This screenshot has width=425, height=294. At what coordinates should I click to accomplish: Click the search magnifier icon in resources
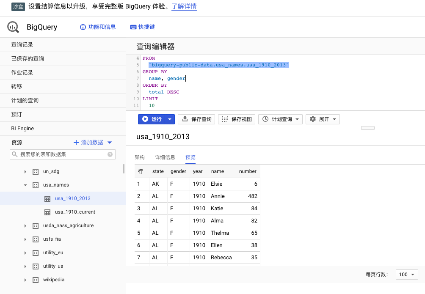(15, 154)
